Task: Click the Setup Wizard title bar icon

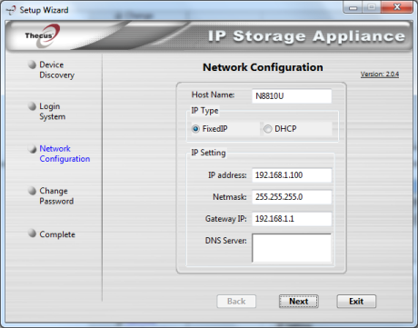Action: 11,10
